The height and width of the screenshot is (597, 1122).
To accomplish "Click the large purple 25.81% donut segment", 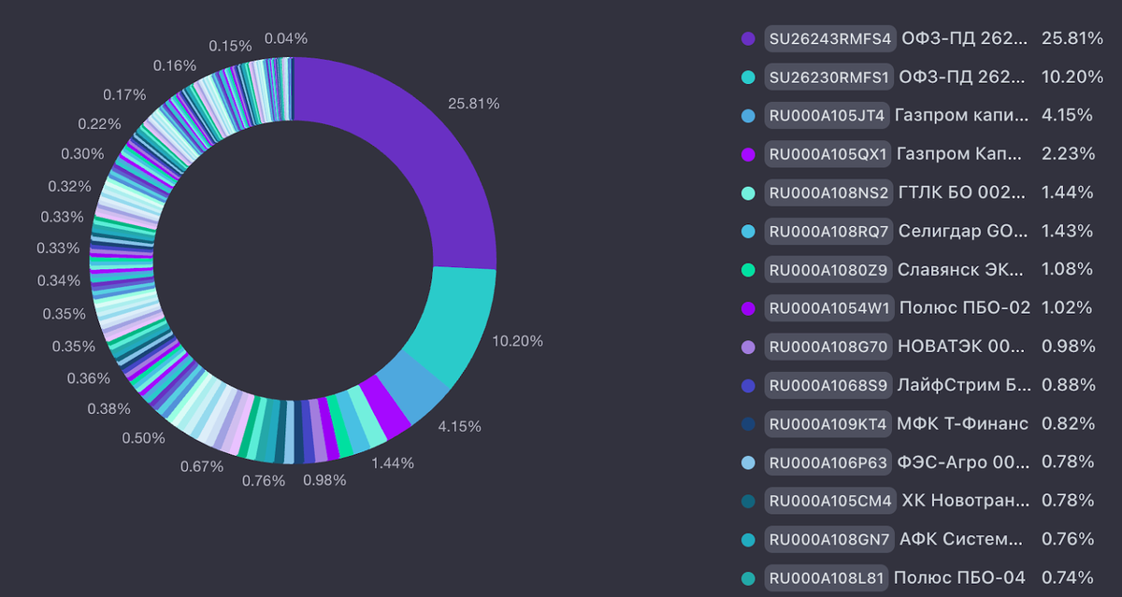I will click(411, 159).
